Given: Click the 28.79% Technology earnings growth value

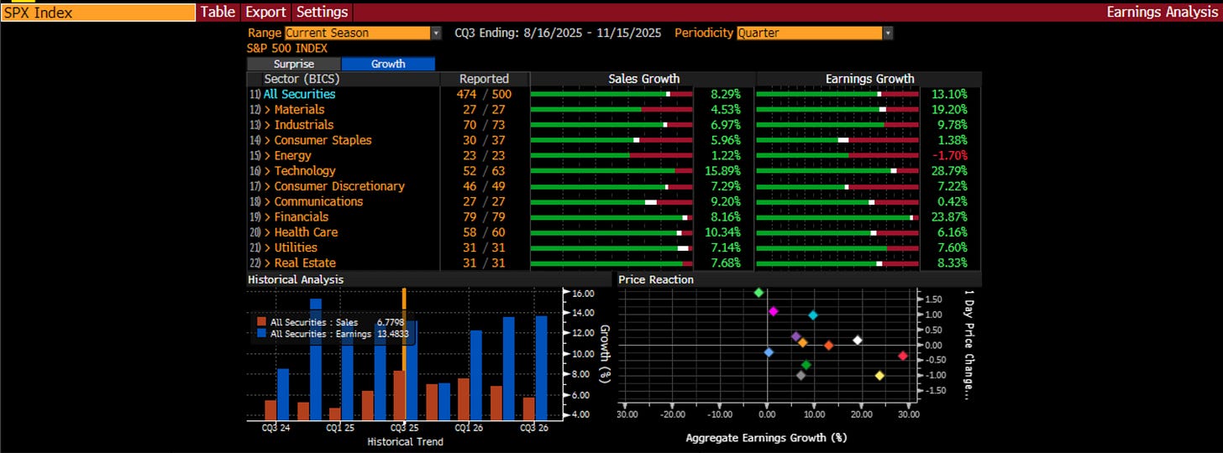Looking at the screenshot, I should 949,171.
